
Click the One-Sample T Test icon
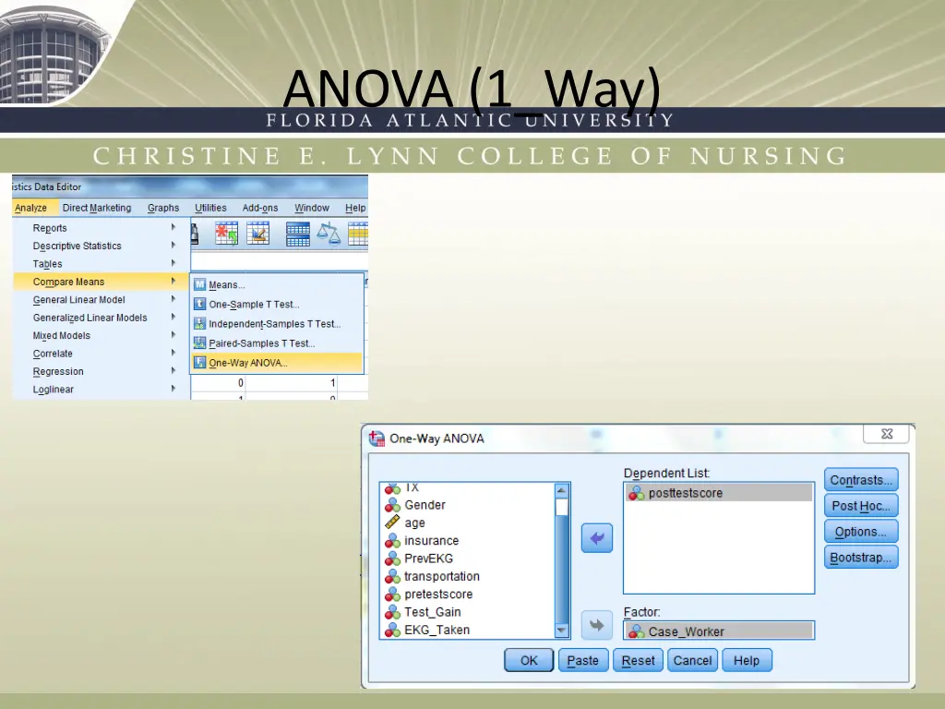pyautogui.click(x=199, y=304)
